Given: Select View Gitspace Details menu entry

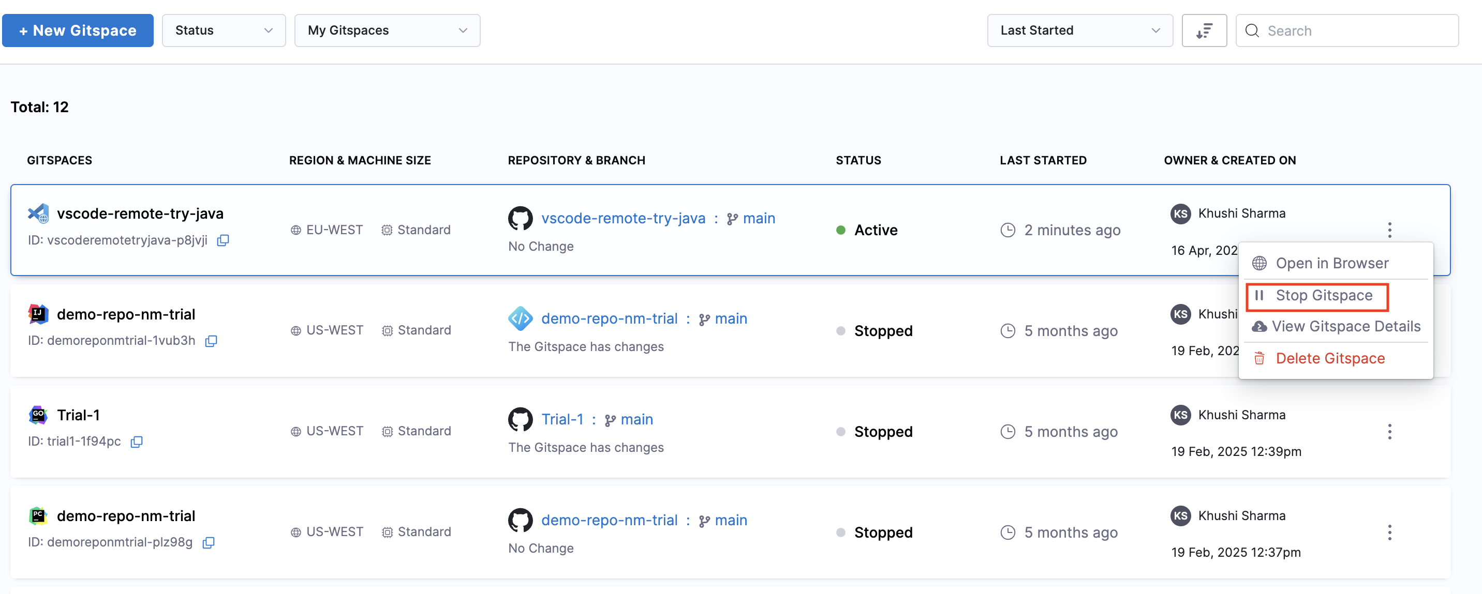Looking at the screenshot, I should [x=1345, y=327].
